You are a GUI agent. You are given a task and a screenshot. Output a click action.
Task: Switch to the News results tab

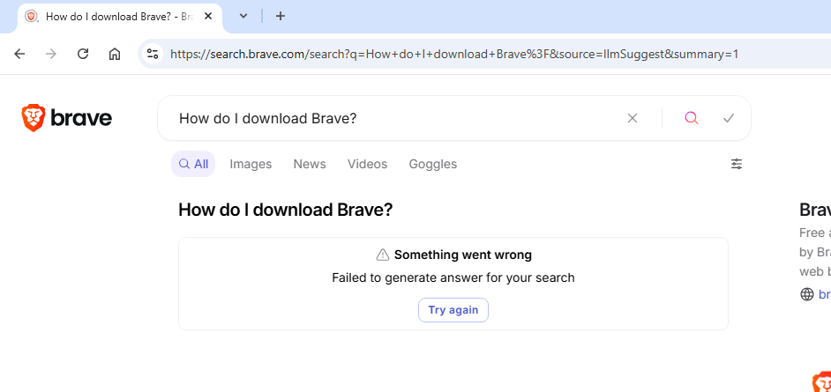tap(310, 164)
